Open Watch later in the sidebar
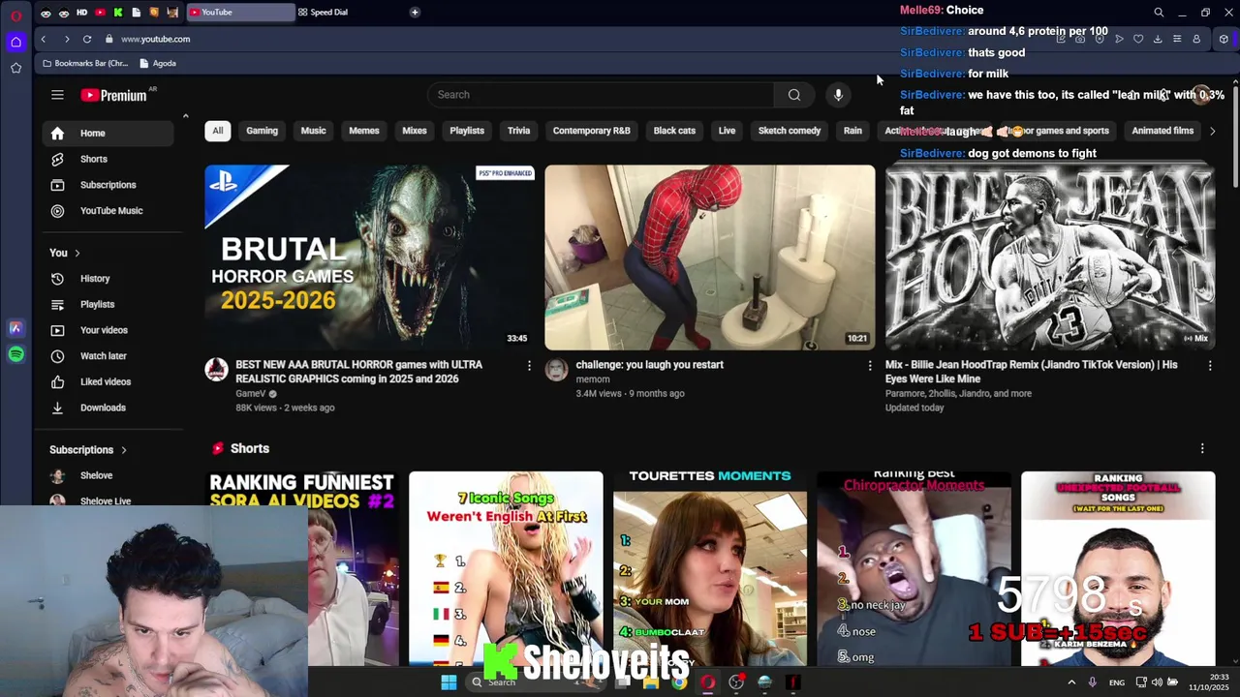This screenshot has width=1240, height=697. tap(108, 356)
